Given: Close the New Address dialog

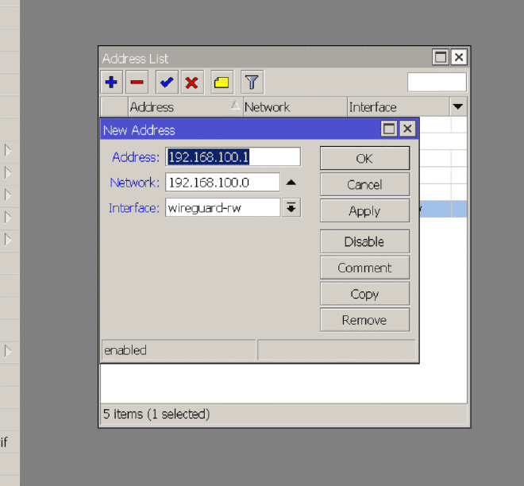Looking at the screenshot, I should click(x=407, y=129).
